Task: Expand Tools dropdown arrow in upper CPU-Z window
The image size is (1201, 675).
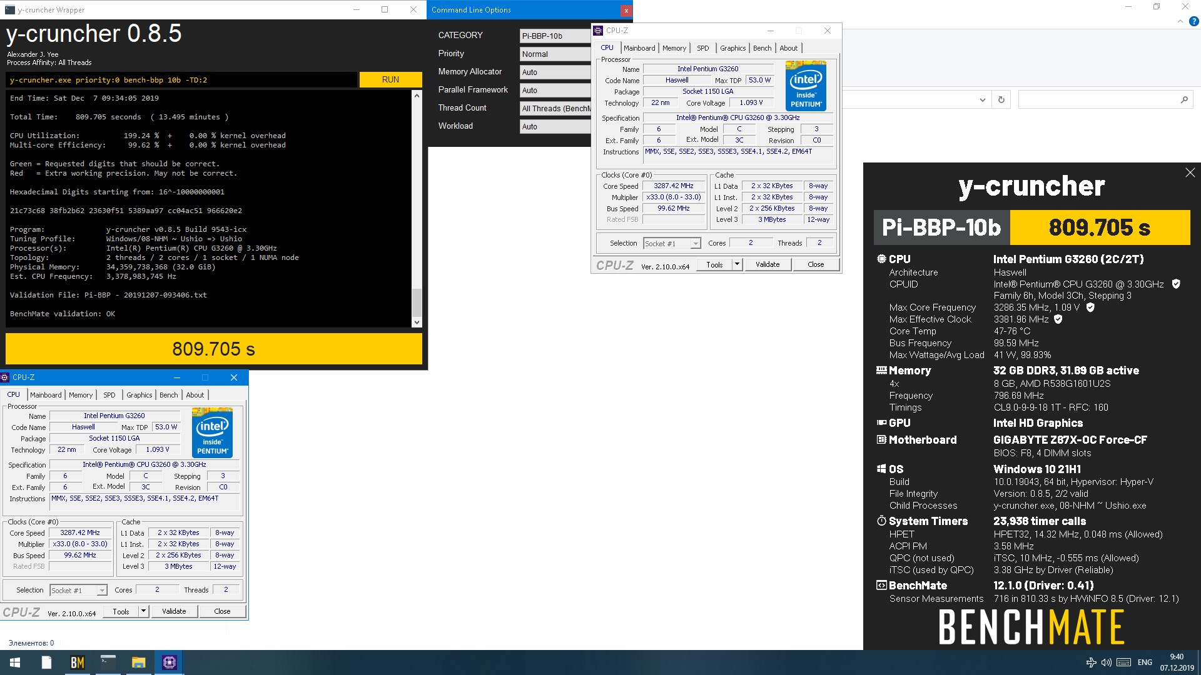Action: pyautogui.click(x=737, y=264)
